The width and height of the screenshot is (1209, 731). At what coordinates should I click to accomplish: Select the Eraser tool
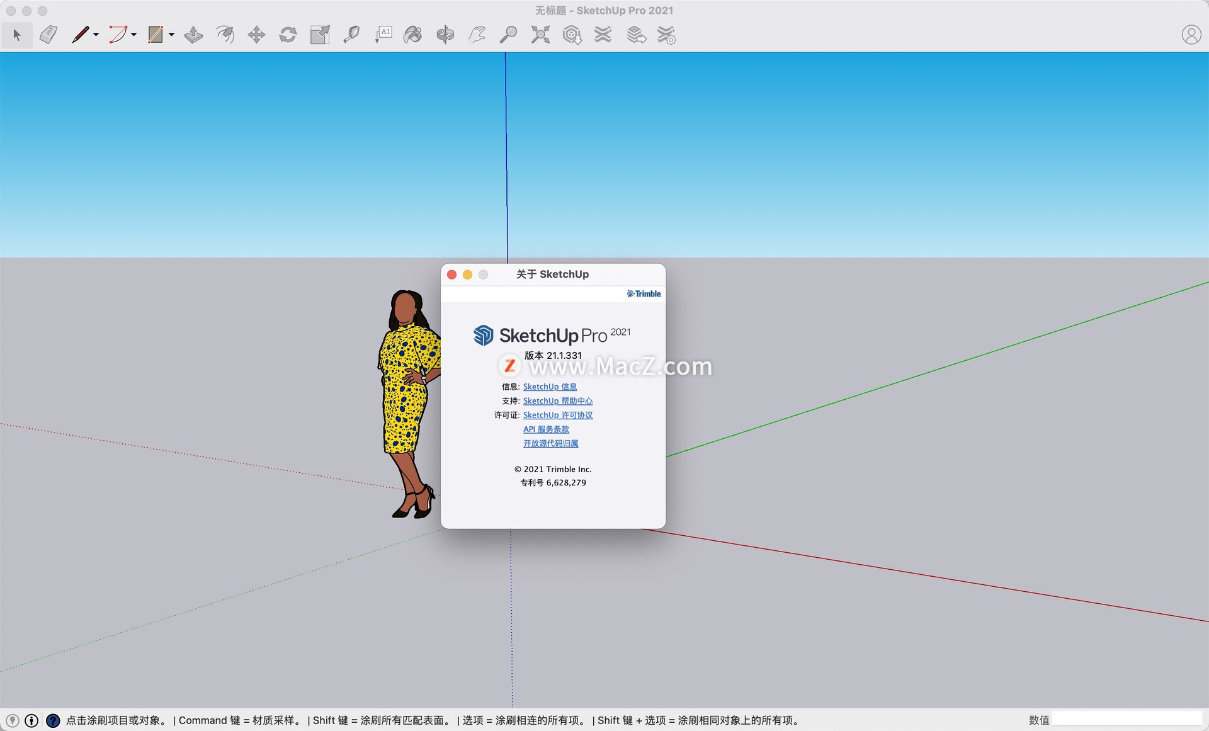pyautogui.click(x=48, y=35)
